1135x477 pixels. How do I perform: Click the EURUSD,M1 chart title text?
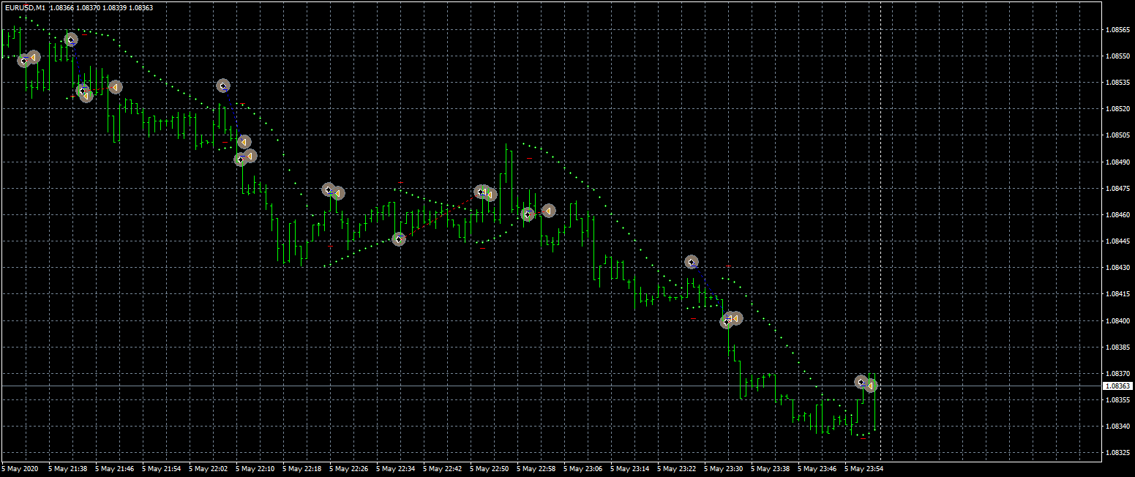coord(25,7)
